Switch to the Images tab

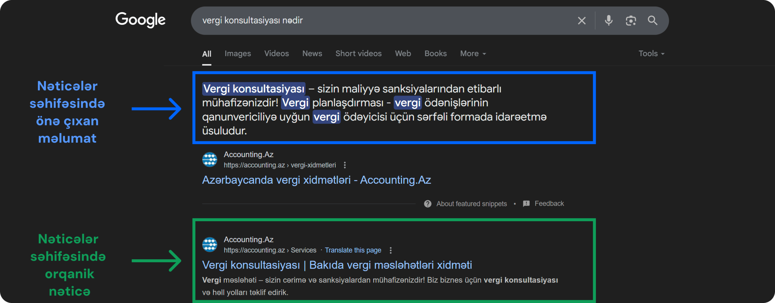tap(238, 53)
